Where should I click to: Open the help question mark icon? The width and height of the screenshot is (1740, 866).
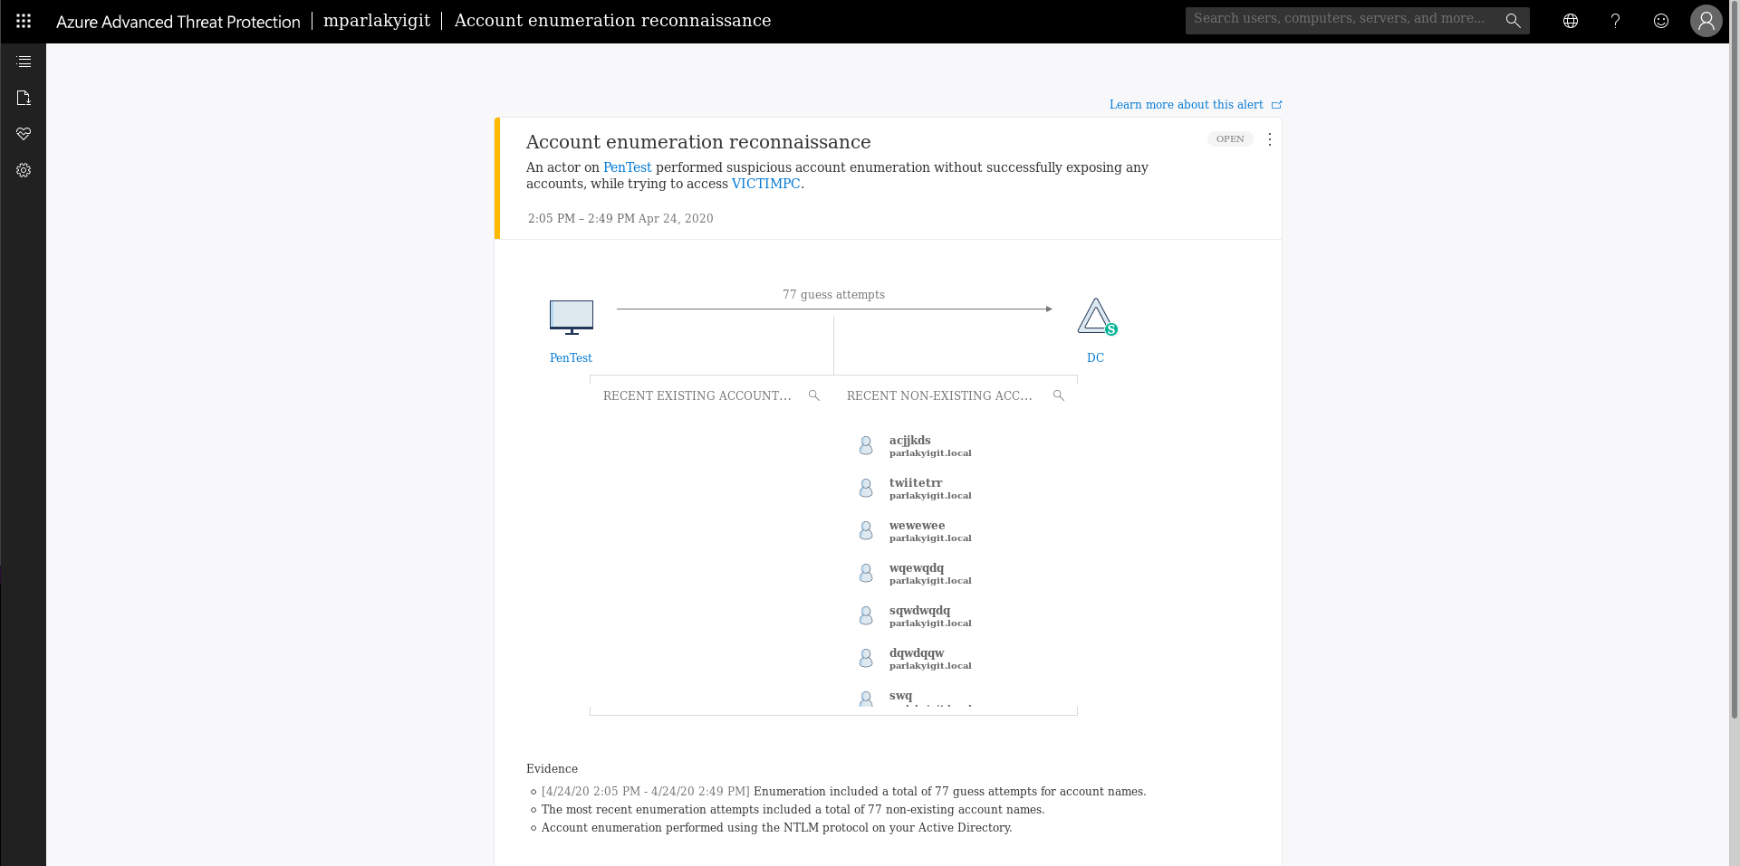[1615, 21]
